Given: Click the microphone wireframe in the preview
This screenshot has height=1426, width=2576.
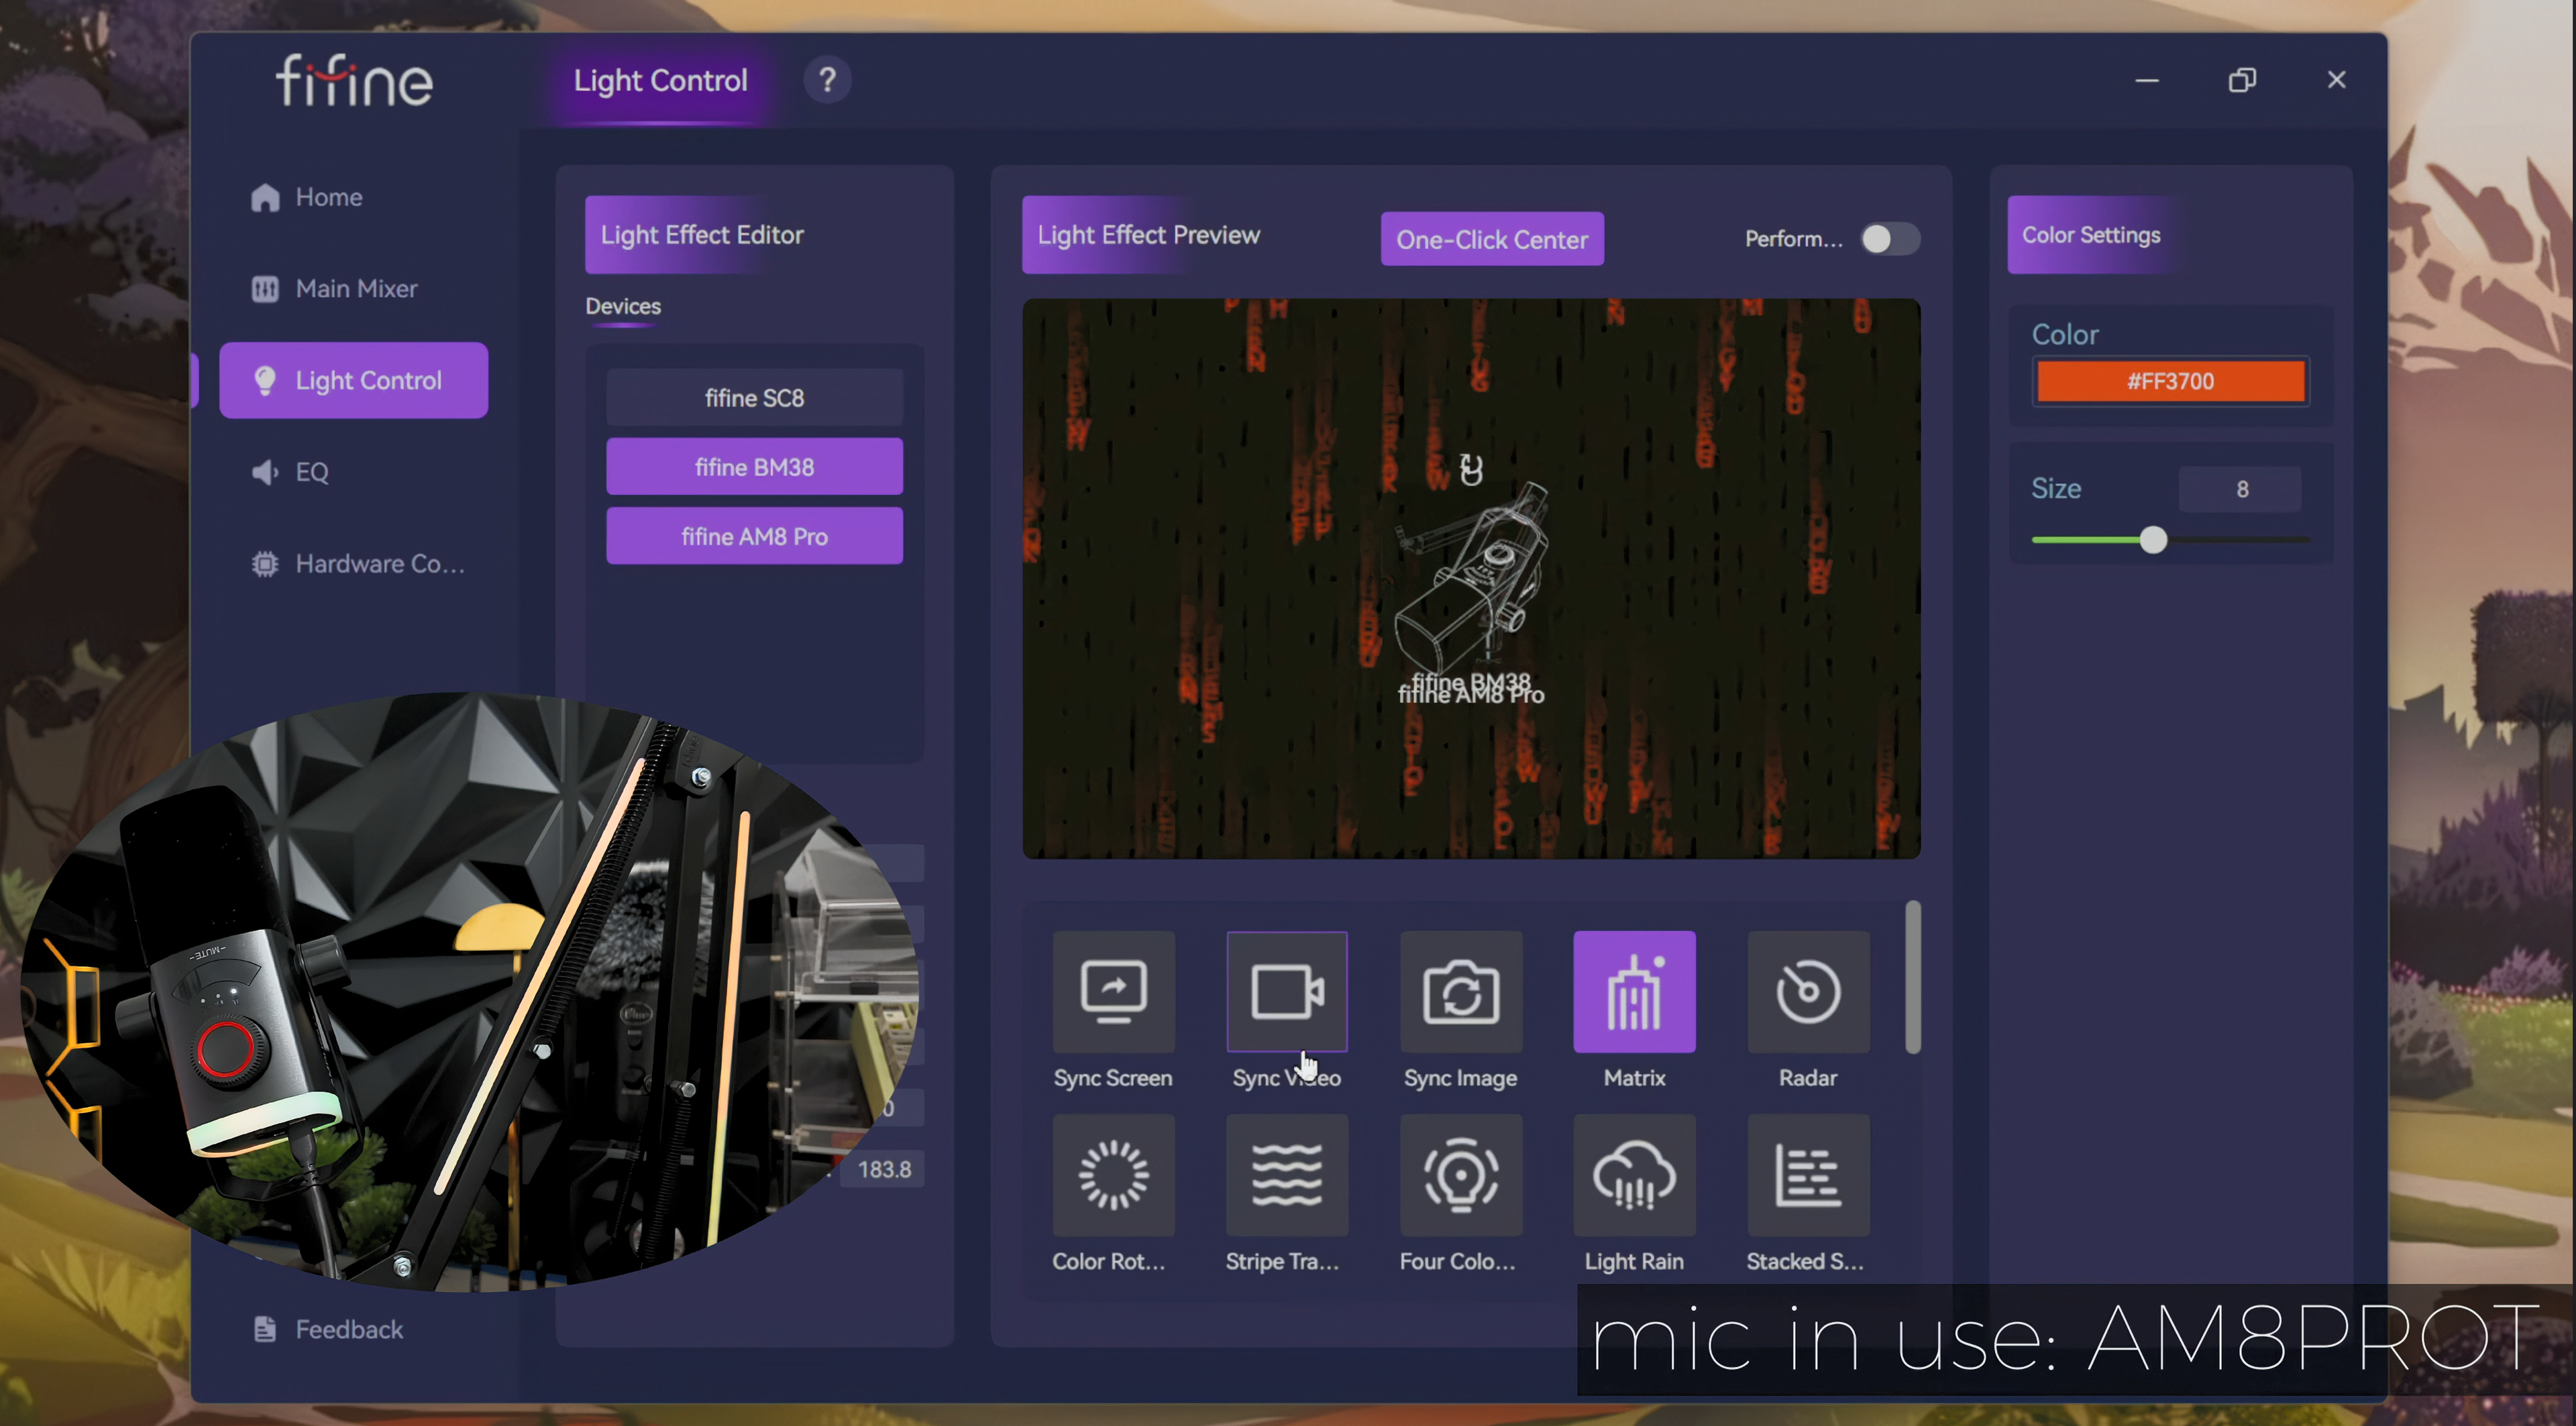Looking at the screenshot, I should (x=1471, y=580).
